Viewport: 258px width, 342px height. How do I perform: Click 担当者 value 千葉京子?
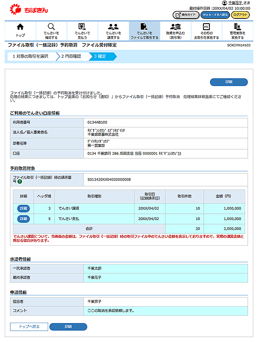point(95,302)
